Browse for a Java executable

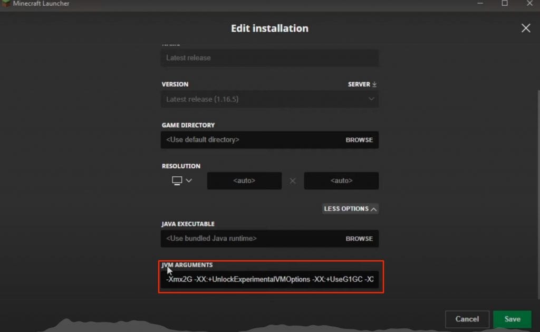(x=359, y=239)
